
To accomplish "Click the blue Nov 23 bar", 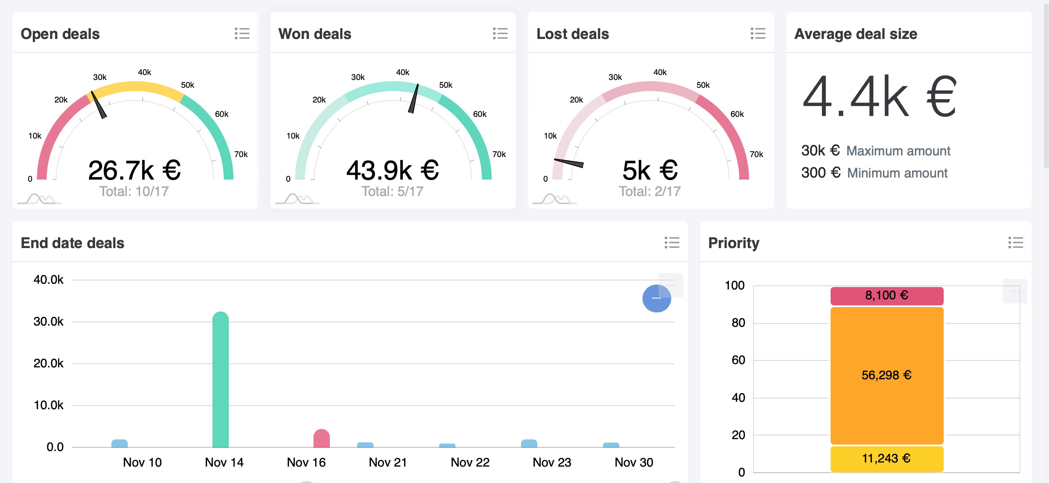I will pos(529,444).
